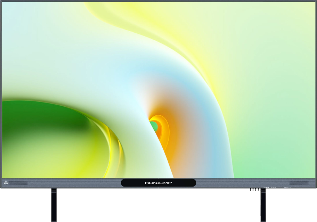
Task: Click the blurred label beside the fan icon
Action: click(x=19, y=183)
